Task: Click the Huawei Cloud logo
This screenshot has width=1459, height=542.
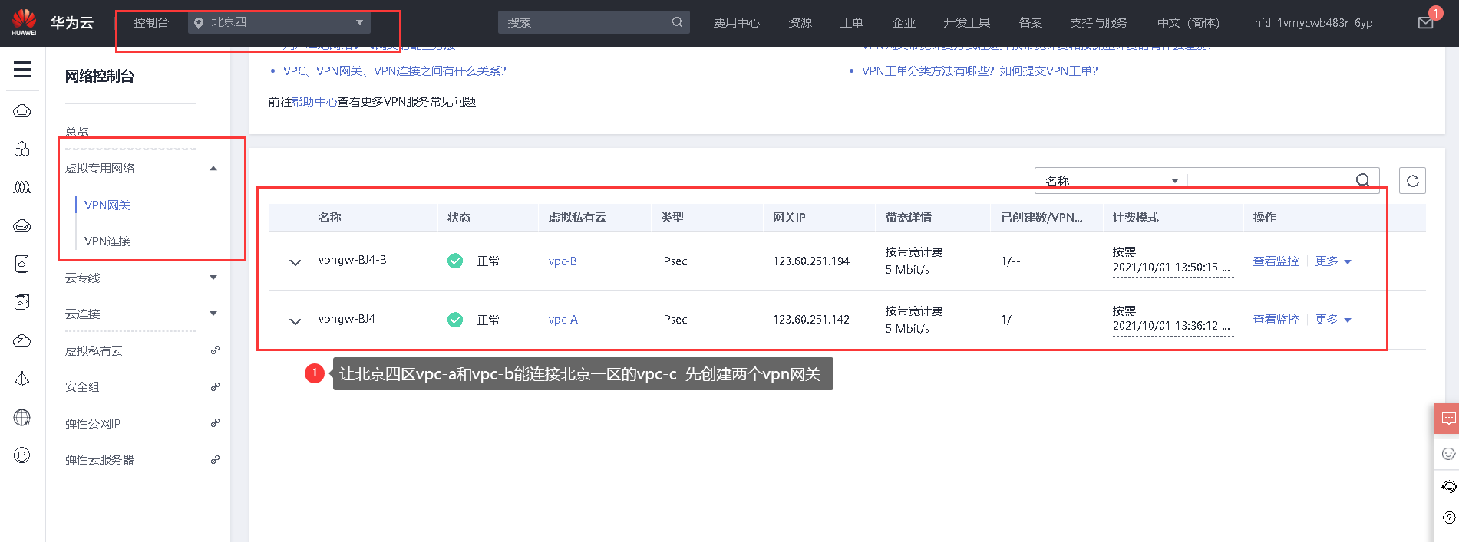Action: (x=24, y=22)
